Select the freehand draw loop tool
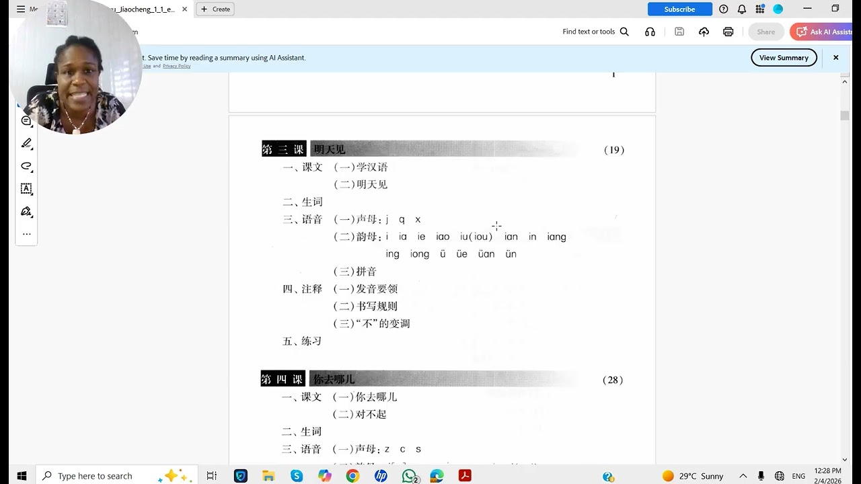This screenshot has width=861, height=484. point(26,166)
